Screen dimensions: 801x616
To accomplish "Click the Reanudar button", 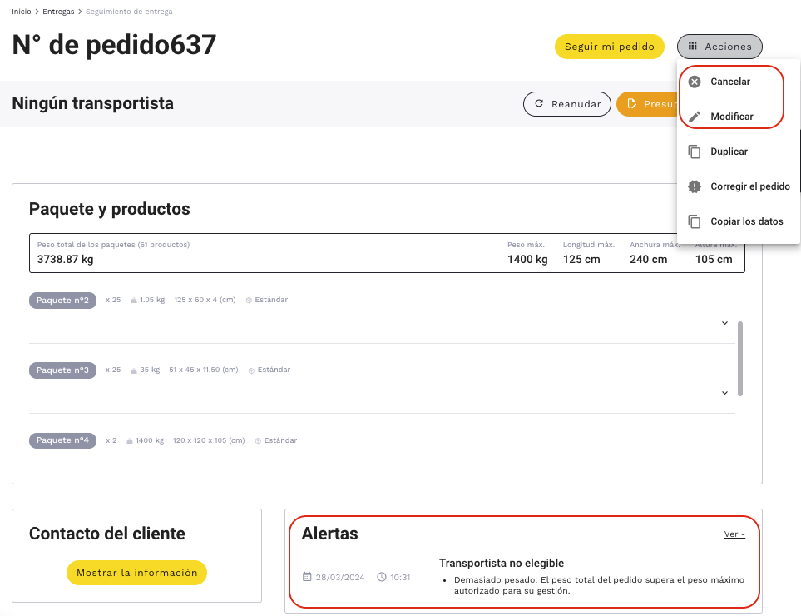I will pos(566,104).
